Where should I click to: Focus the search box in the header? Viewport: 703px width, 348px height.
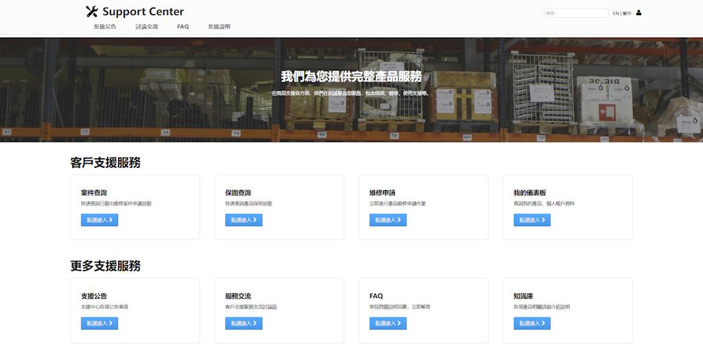click(x=576, y=14)
